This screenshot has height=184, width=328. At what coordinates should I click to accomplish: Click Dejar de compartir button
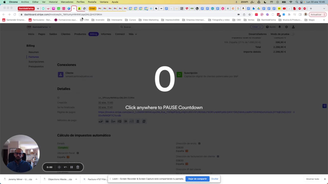(x=197, y=179)
